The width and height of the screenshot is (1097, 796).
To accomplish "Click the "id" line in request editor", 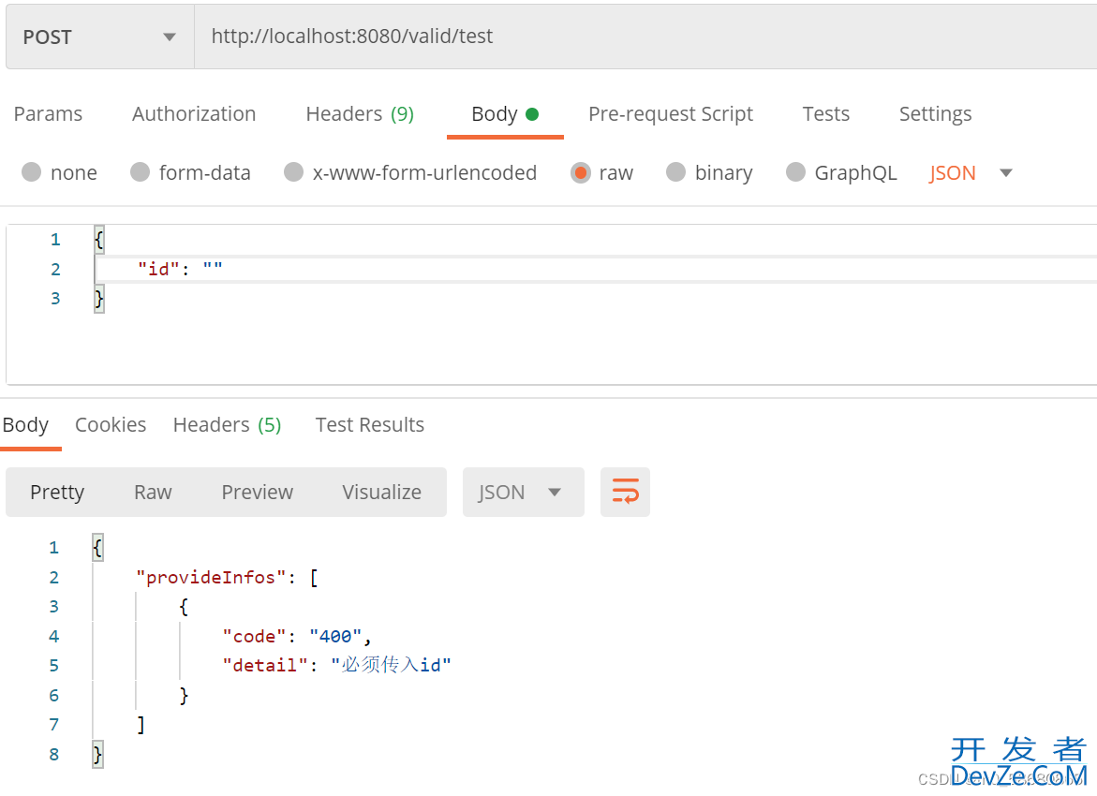I will pos(179,270).
